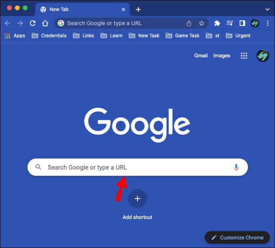275x248 pixels.
Task: Go back using the back arrow
Action: [x=7, y=23]
